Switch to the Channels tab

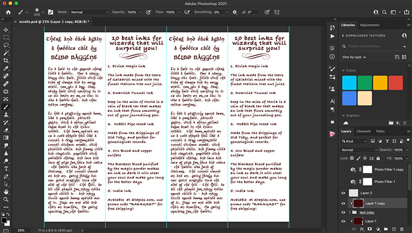[x=364, y=131]
